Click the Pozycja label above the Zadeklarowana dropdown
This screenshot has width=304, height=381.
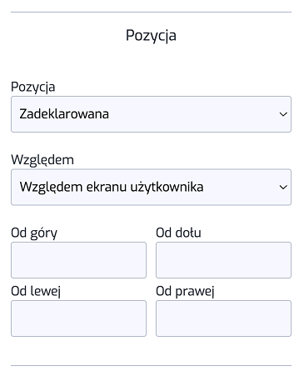click(x=33, y=87)
